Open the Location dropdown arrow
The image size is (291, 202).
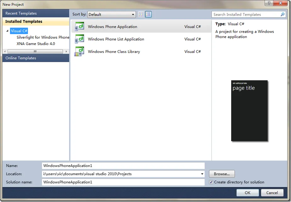point(202,174)
